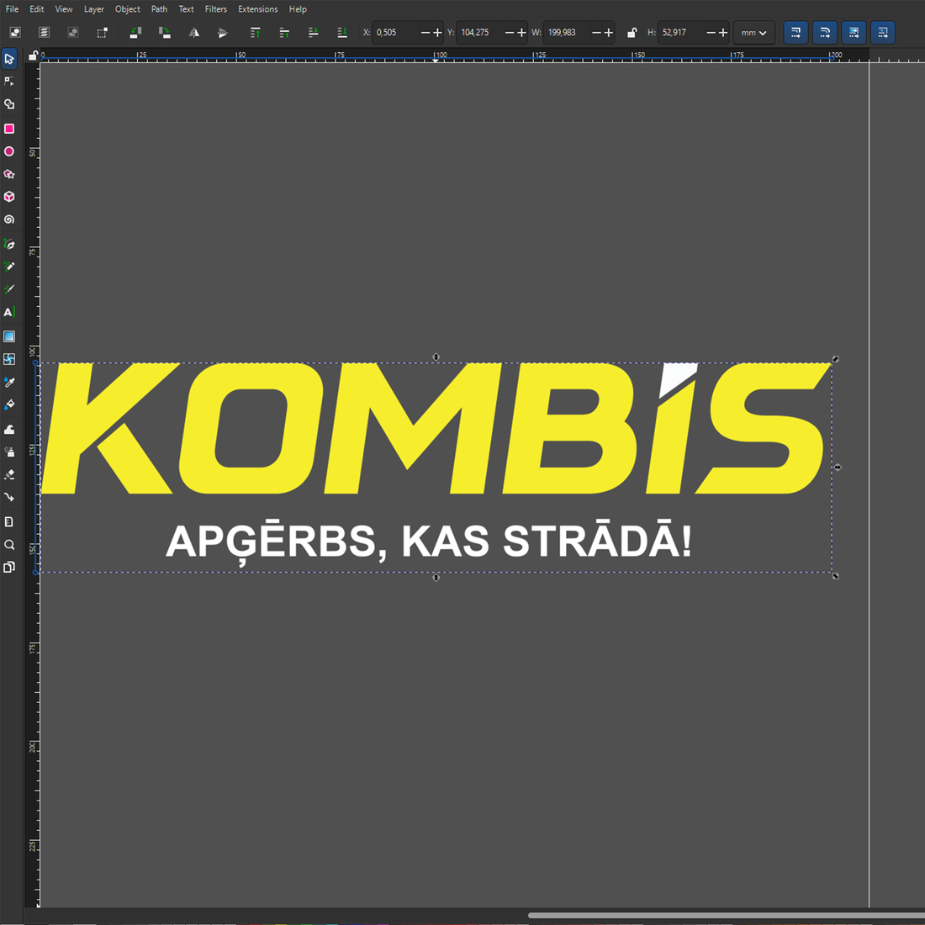This screenshot has width=925, height=925.
Task: Open the View menu
Action: coord(64,9)
